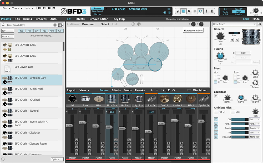Toggle the metronome icon
Image resolution: width=263 pixels, height=163 pixels.
pos(212,11)
